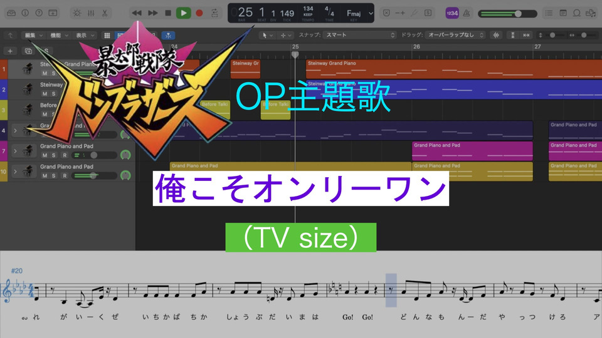
Task: Open the Inspector info icon
Action: click(25, 13)
